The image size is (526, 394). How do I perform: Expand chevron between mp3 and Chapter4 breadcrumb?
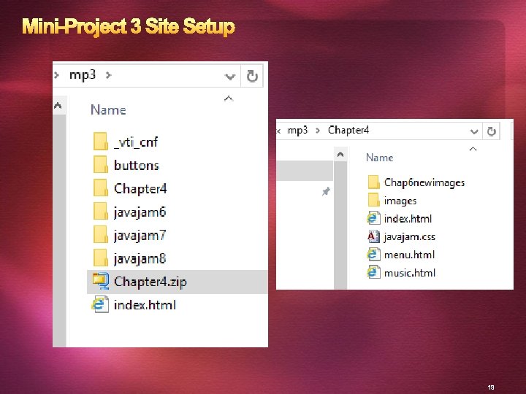(317, 131)
